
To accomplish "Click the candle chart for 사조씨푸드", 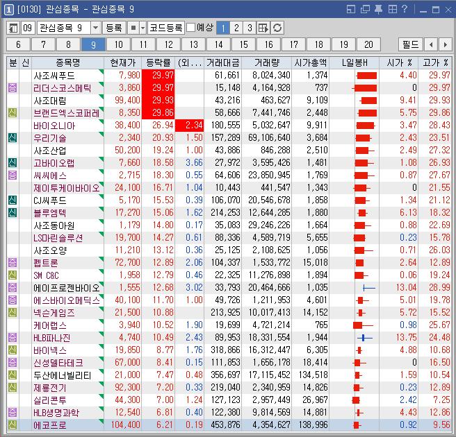I will pyautogui.click(x=366, y=76).
